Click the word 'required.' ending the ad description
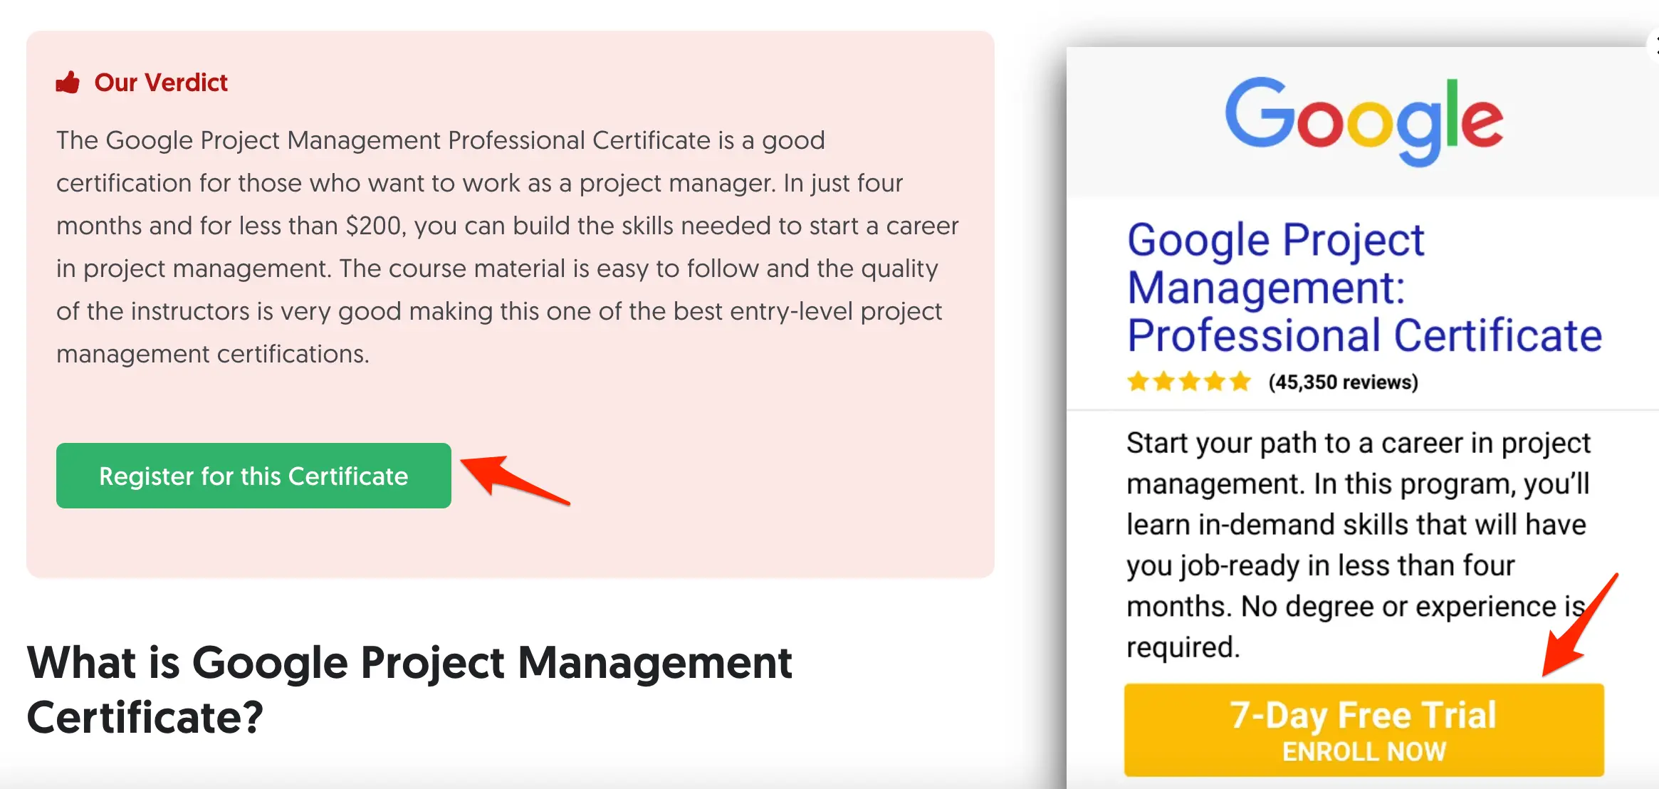The image size is (1659, 789). pyautogui.click(x=1183, y=647)
